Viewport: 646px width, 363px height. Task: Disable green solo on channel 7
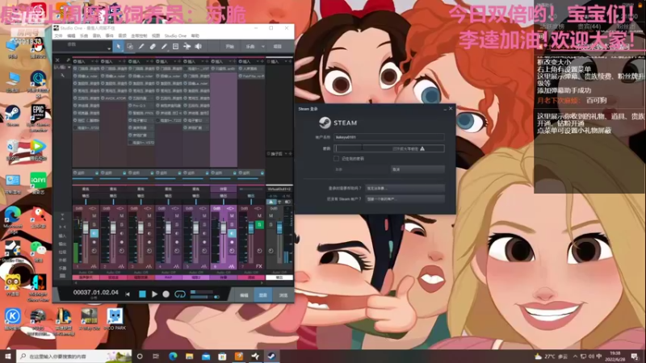click(259, 225)
